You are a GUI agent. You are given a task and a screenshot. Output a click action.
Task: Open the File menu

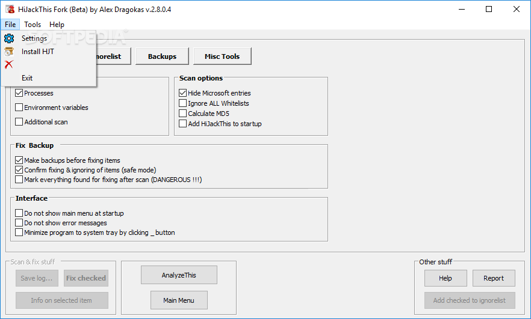pos(10,24)
